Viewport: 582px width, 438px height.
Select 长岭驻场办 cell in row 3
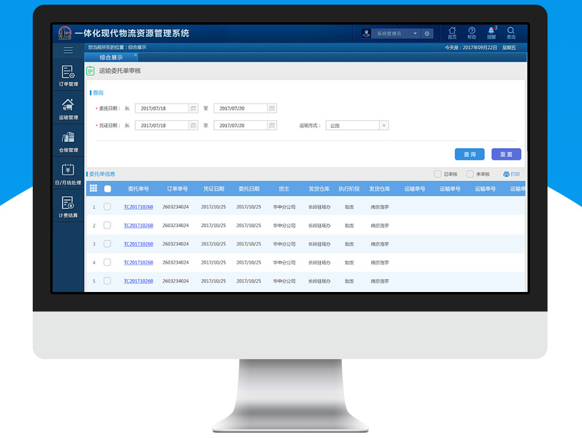[x=319, y=244]
